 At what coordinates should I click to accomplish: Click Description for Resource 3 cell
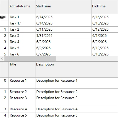pos(77,100)
